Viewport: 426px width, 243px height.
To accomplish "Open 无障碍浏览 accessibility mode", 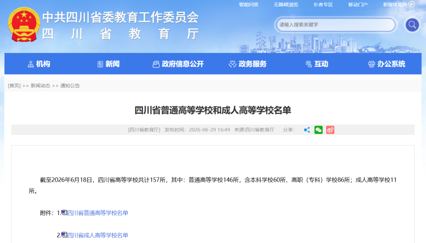I will pos(286,5).
